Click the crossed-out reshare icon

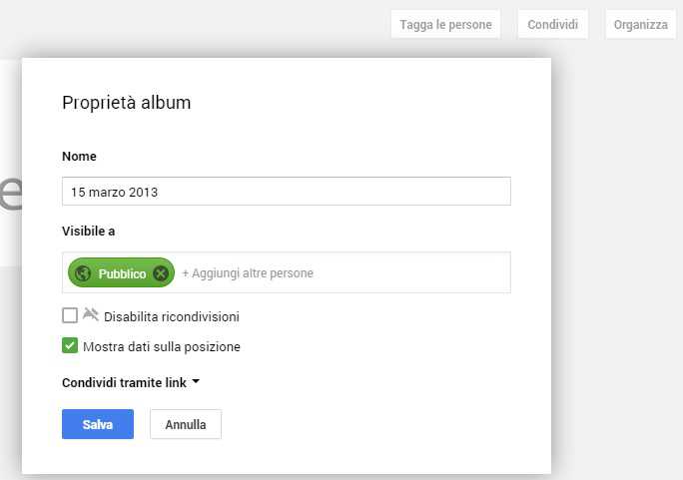tap(91, 314)
